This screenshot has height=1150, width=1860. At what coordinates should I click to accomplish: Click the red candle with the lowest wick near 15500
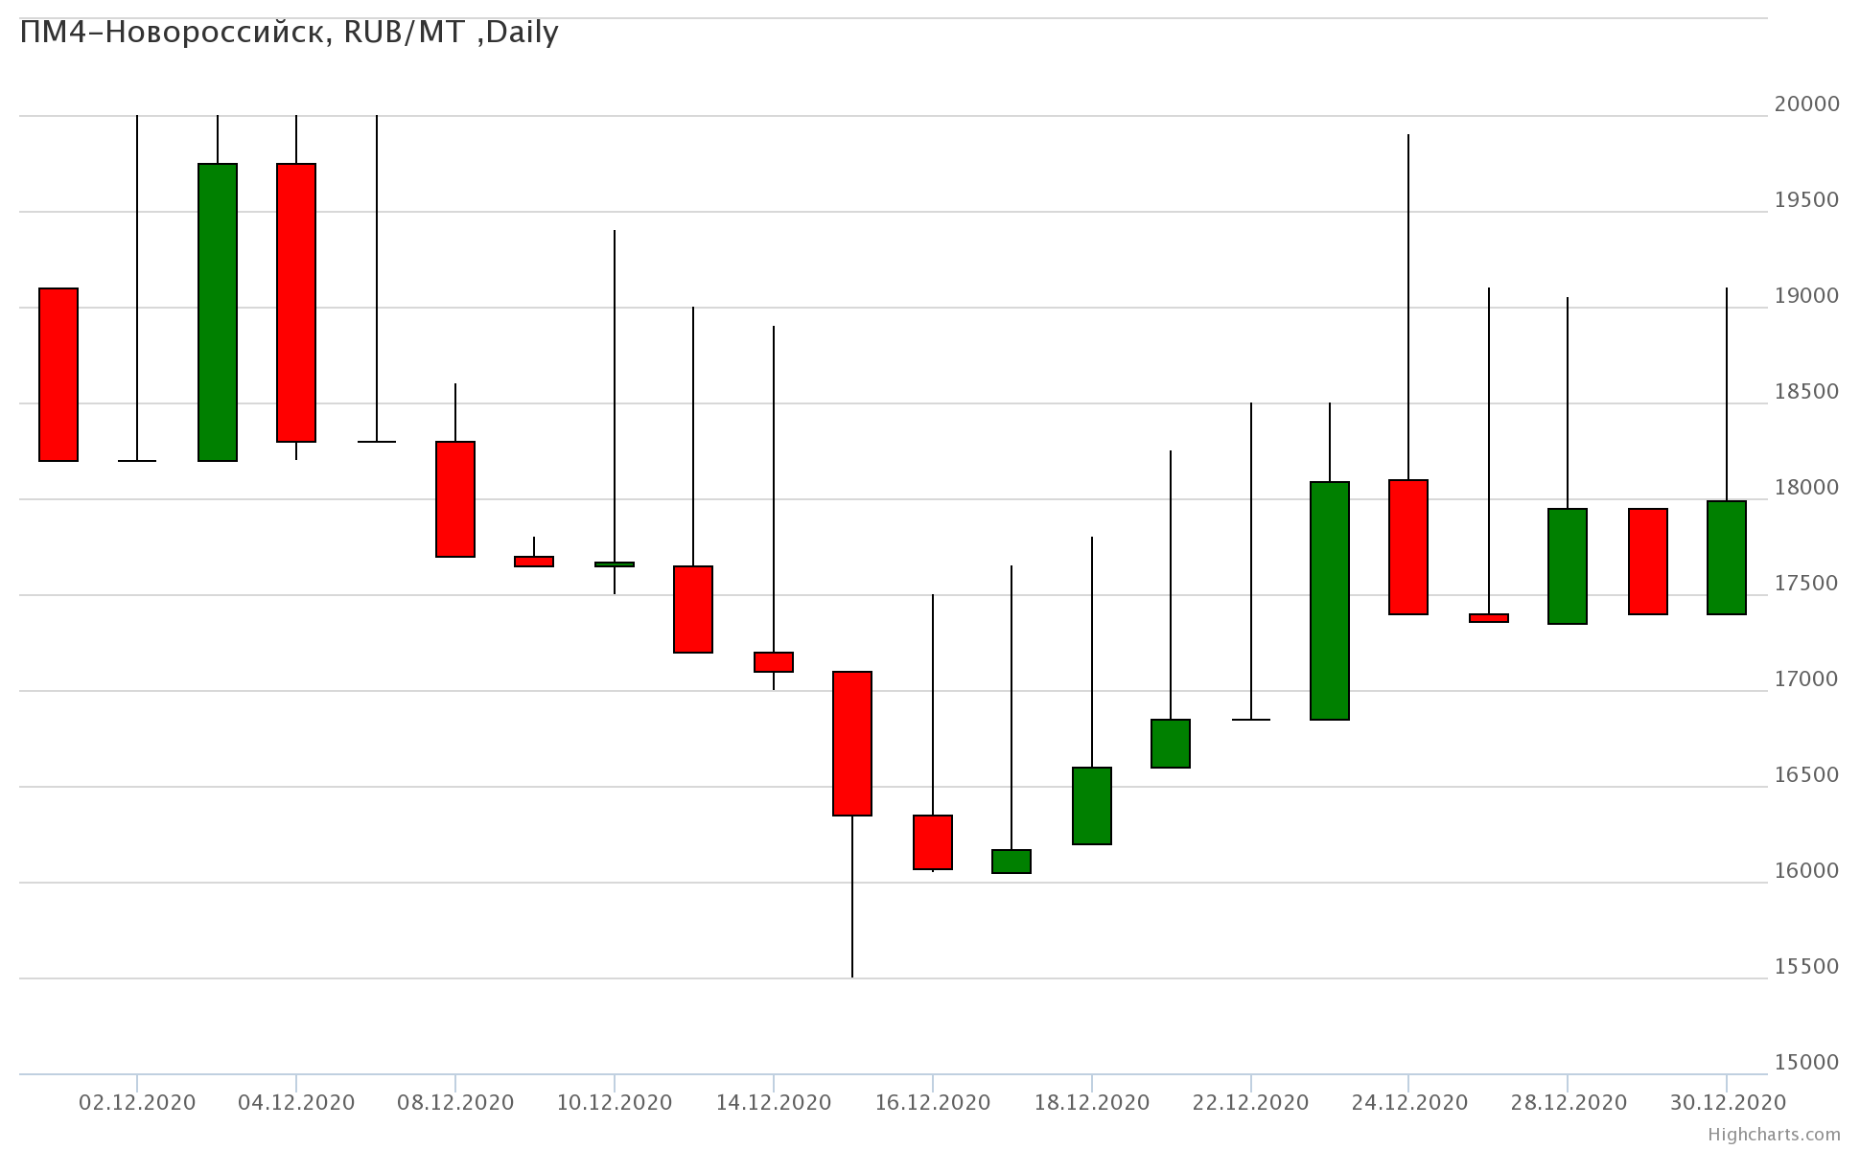pos(852,744)
